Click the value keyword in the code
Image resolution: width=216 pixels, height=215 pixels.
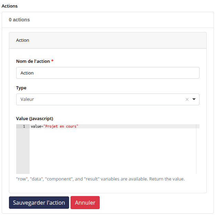pos(36,126)
